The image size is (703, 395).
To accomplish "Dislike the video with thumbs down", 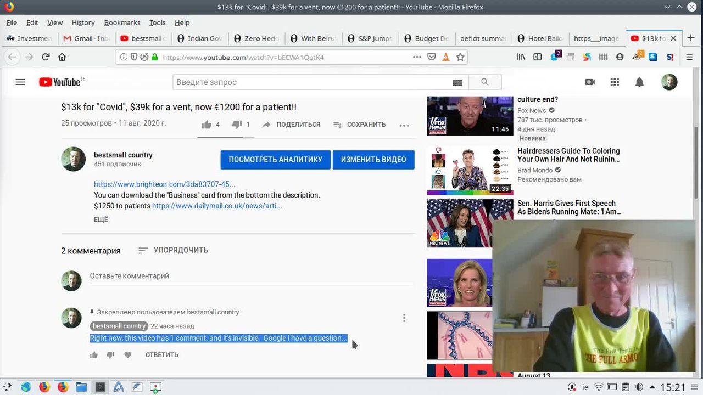I will [237, 125].
